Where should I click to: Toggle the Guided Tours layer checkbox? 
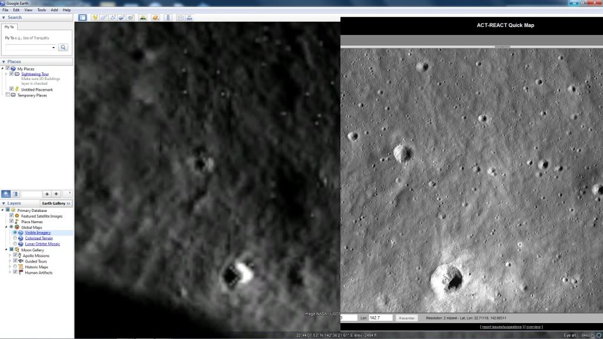click(15, 261)
